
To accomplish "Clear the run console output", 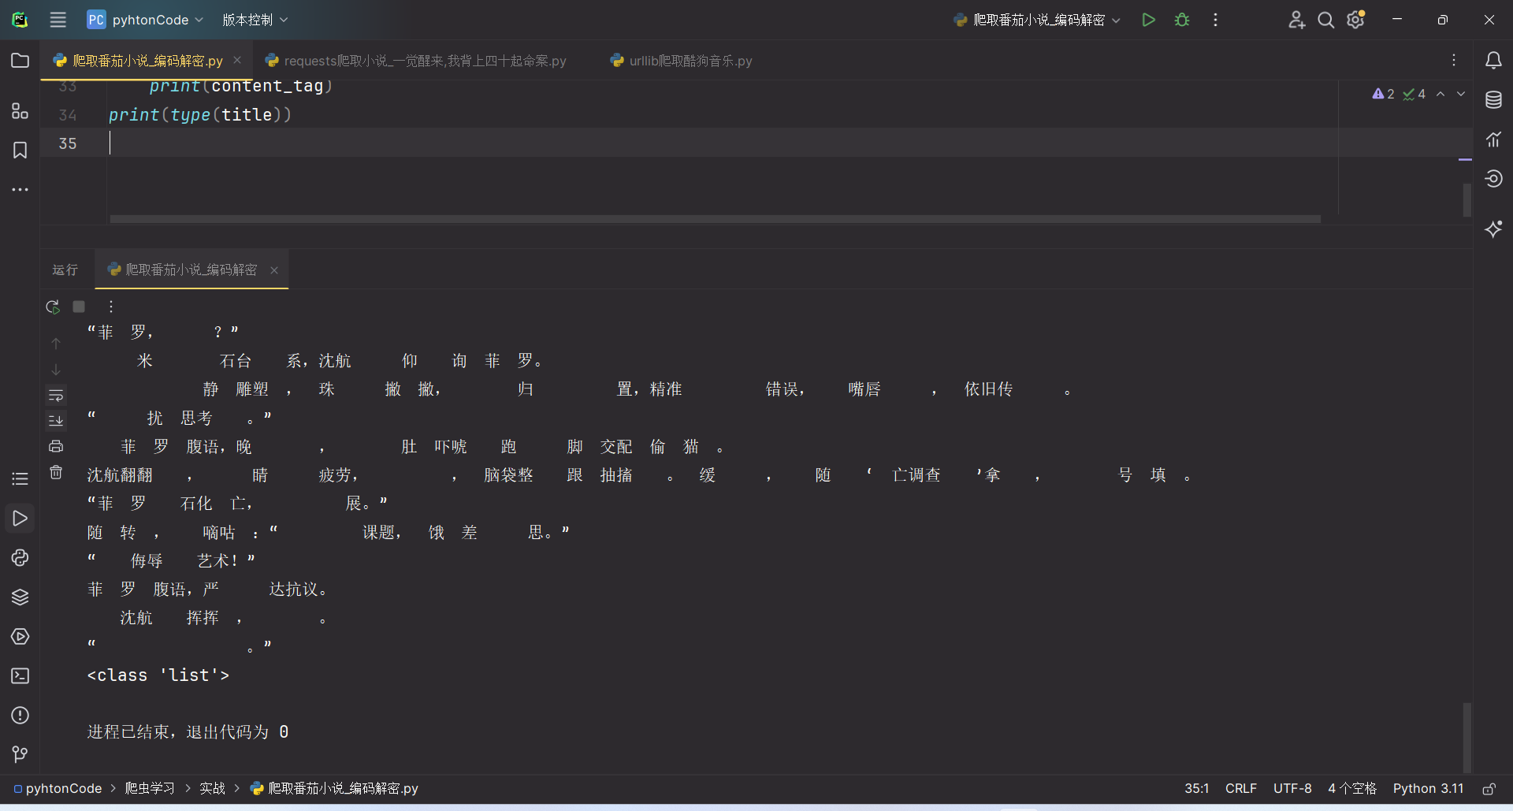I will tap(56, 471).
